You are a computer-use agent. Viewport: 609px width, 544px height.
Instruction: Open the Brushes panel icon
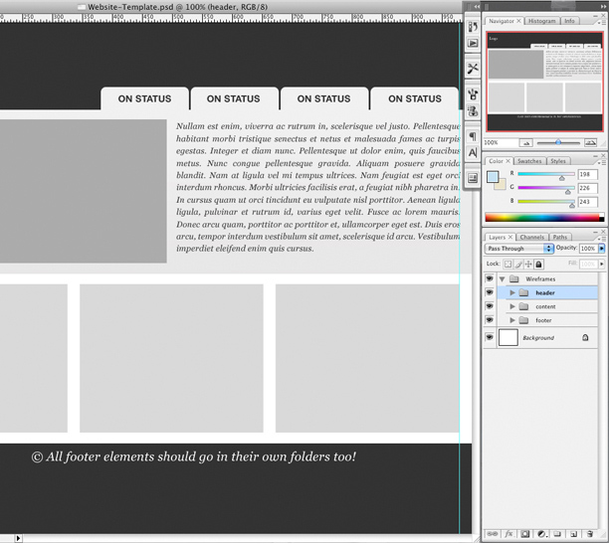pyautogui.click(x=473, y=94)
